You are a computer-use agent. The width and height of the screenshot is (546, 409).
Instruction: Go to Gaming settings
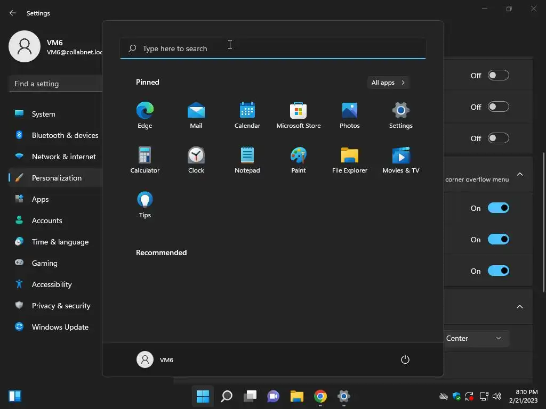pyautogui.click(x=55, y=263)
